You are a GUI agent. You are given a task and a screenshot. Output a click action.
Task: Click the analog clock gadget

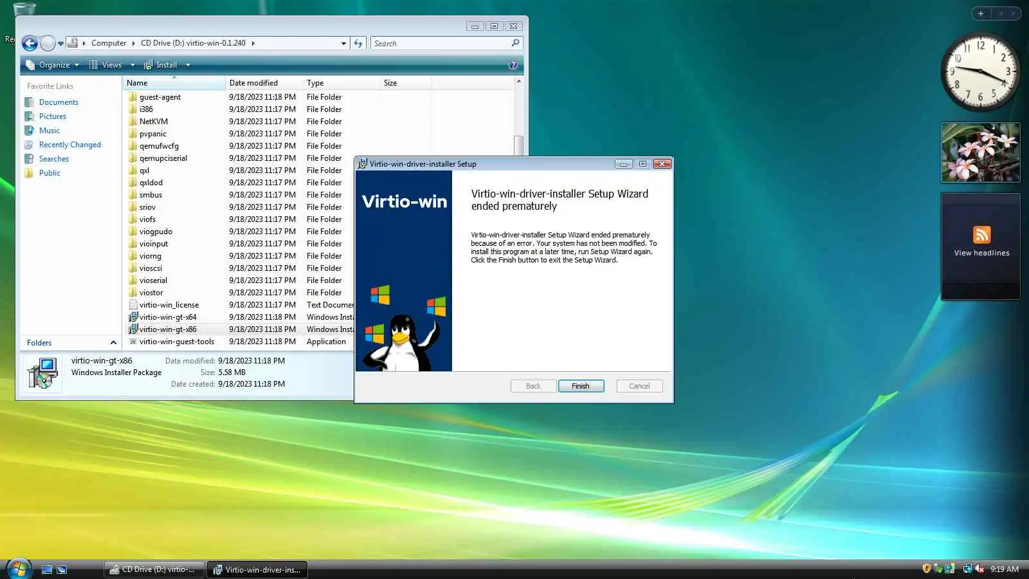[980, 71]
